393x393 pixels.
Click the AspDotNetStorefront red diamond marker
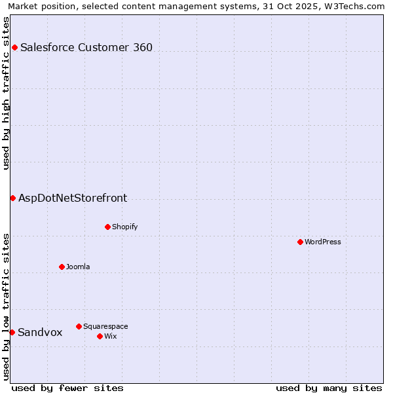(12, 198)
